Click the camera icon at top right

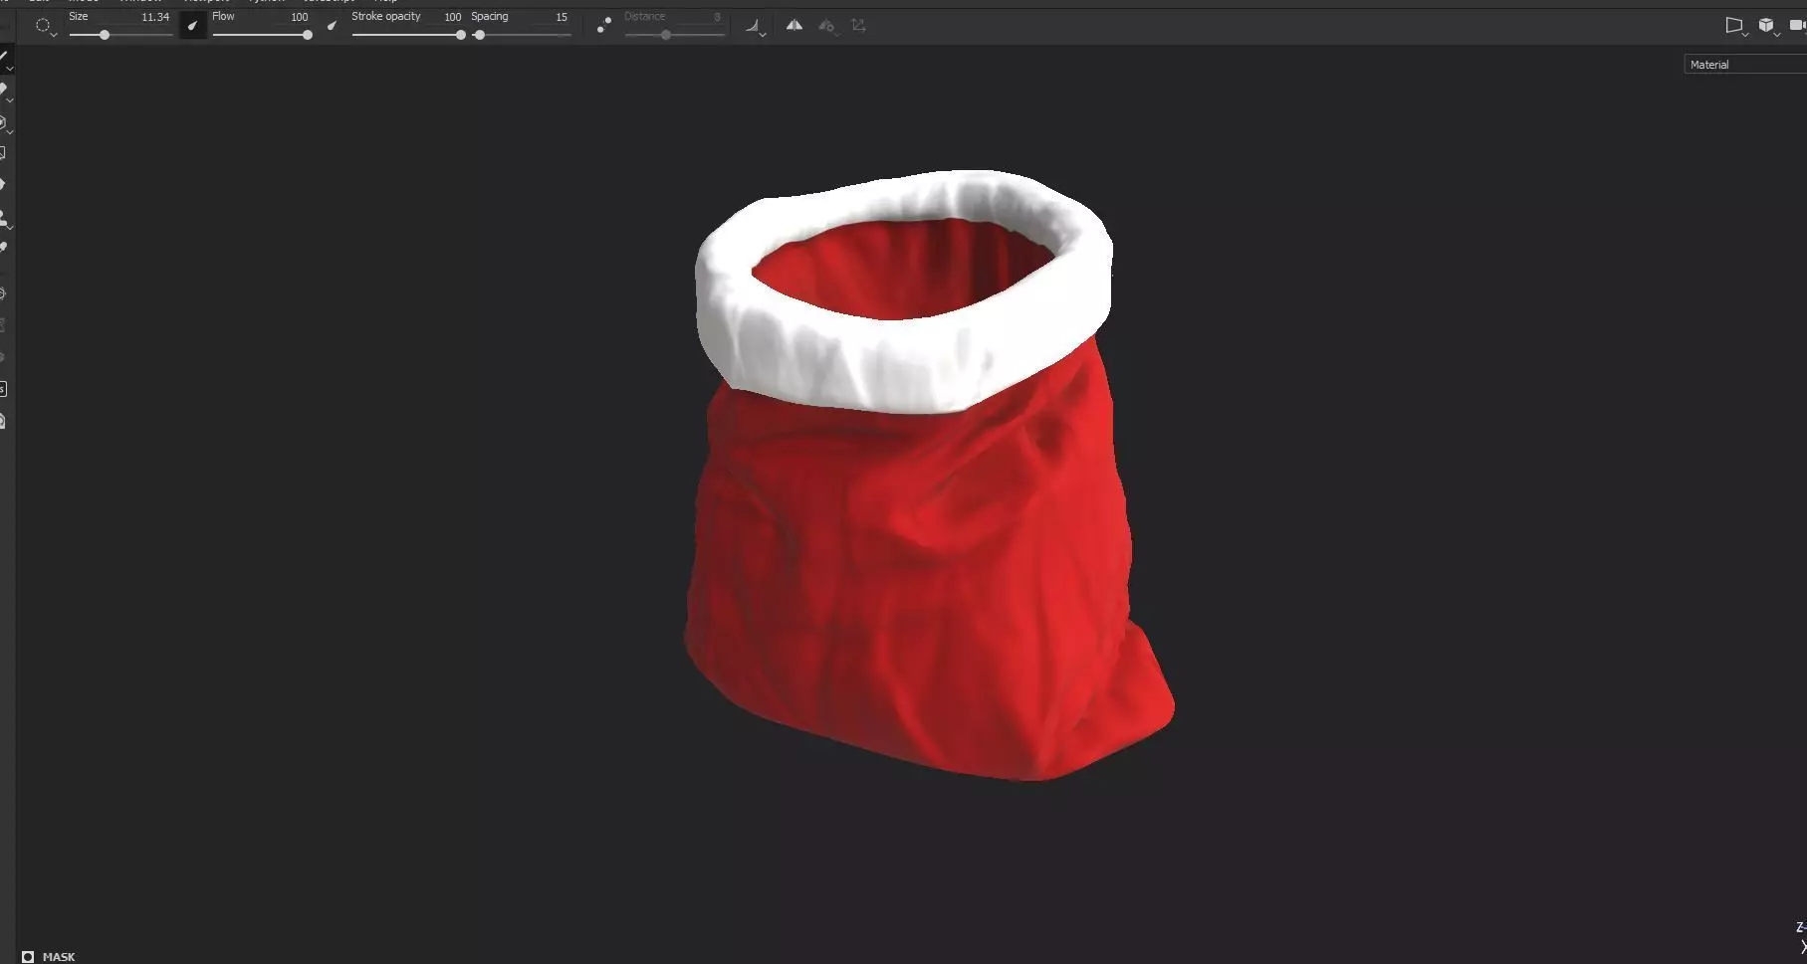1798,26
